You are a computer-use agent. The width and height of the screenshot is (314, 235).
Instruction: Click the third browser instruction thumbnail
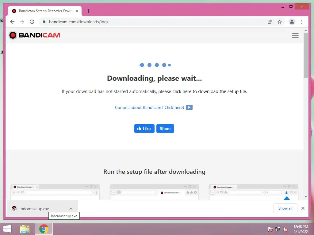pyautogui.click(x=254, y=192)
